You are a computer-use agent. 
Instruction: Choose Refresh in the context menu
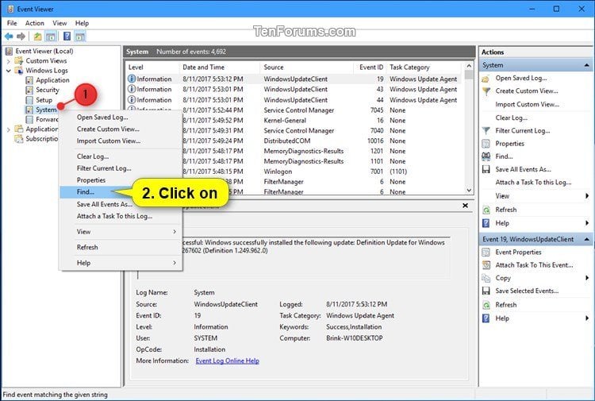(x=121, y=247)
